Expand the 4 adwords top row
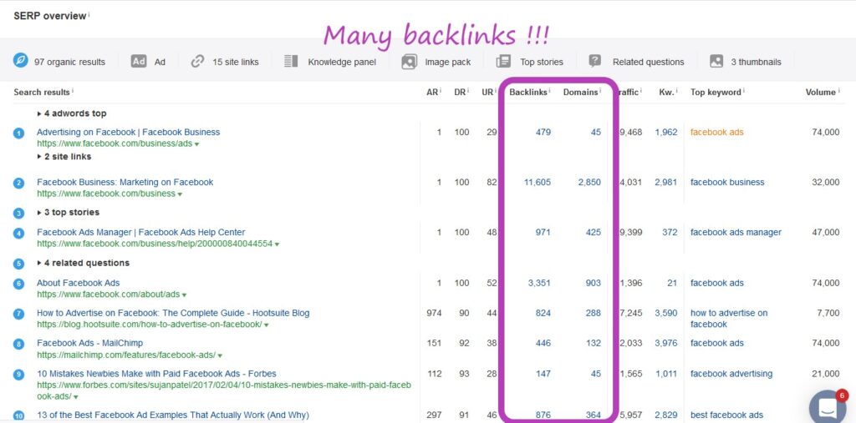Screen dimensions: 856x423 pyautogui.click(x=72, y=113)
